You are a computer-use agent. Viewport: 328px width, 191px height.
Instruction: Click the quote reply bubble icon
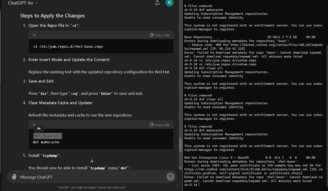pos(39,129)
